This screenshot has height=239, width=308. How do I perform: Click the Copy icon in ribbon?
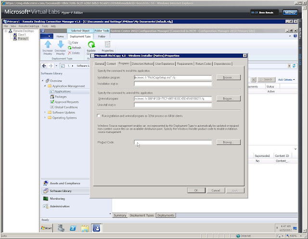click(70, 42)
